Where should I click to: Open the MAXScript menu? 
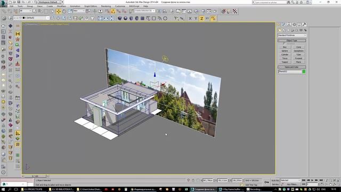[x=134, y=6]
